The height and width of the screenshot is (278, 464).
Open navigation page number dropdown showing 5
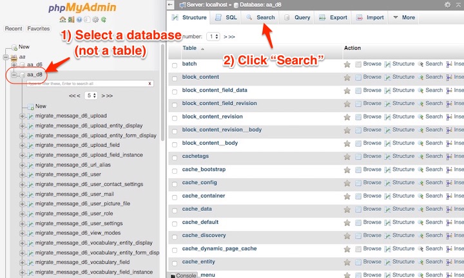tap(91, 95)
